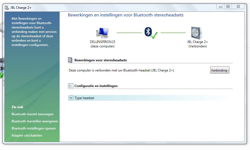Click the DELLINSPIRON15 computer icon
Viewport: 250px width, 150px height.
coord(102,33)
